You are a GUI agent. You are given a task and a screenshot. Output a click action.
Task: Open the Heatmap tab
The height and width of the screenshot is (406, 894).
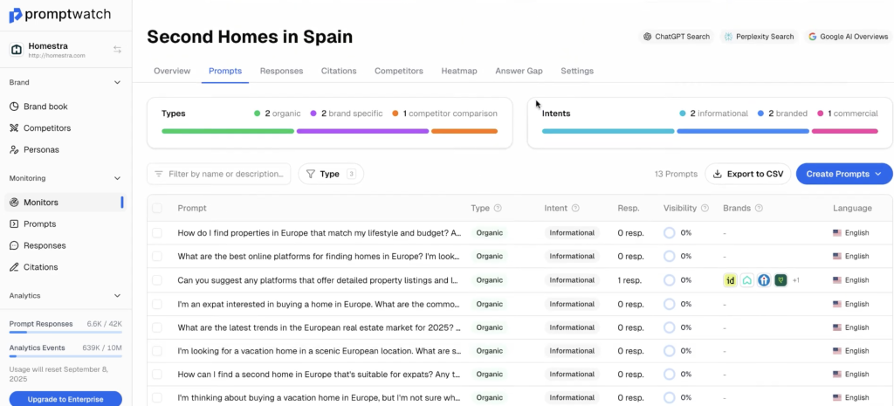pos(459,72)
